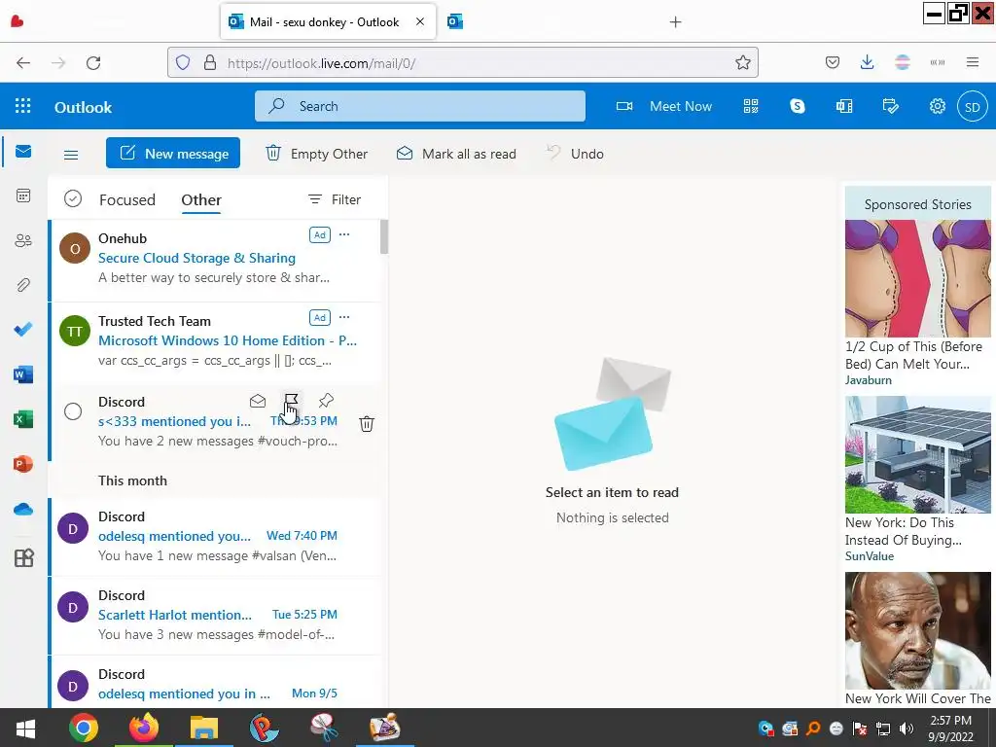
Task: Open File Explorer from the taskbar
Action: point(203,728)
